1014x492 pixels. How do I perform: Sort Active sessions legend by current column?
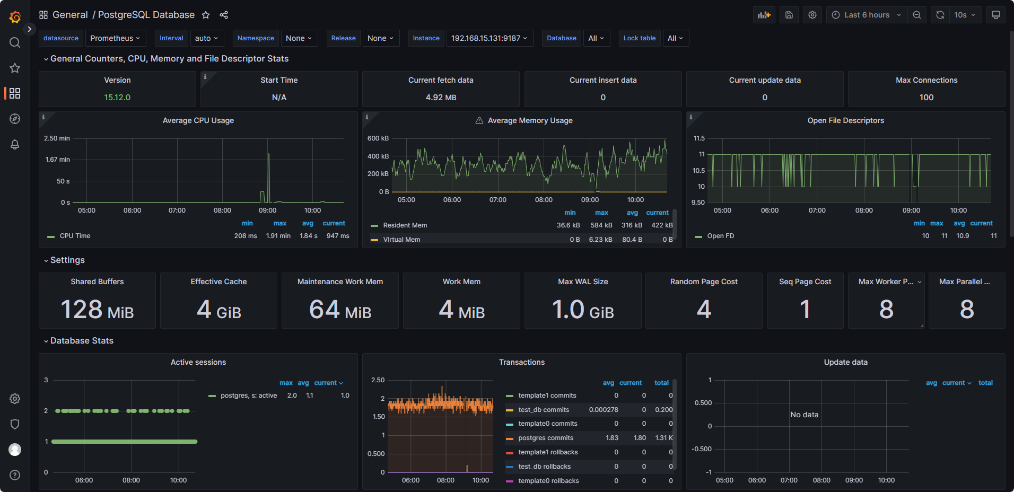(328, 383)
